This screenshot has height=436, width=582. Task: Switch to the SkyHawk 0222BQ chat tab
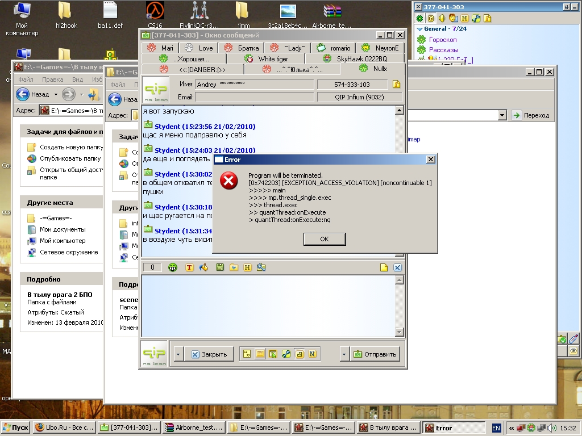point(355,58)
